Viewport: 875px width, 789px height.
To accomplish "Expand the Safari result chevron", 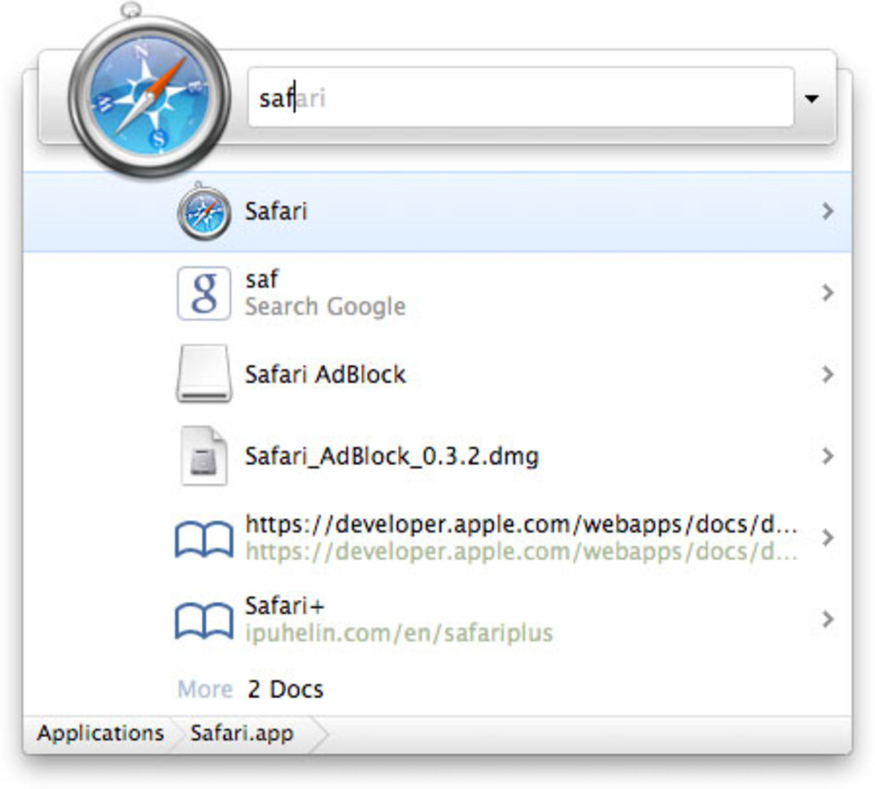I will [x=828, y=211].
